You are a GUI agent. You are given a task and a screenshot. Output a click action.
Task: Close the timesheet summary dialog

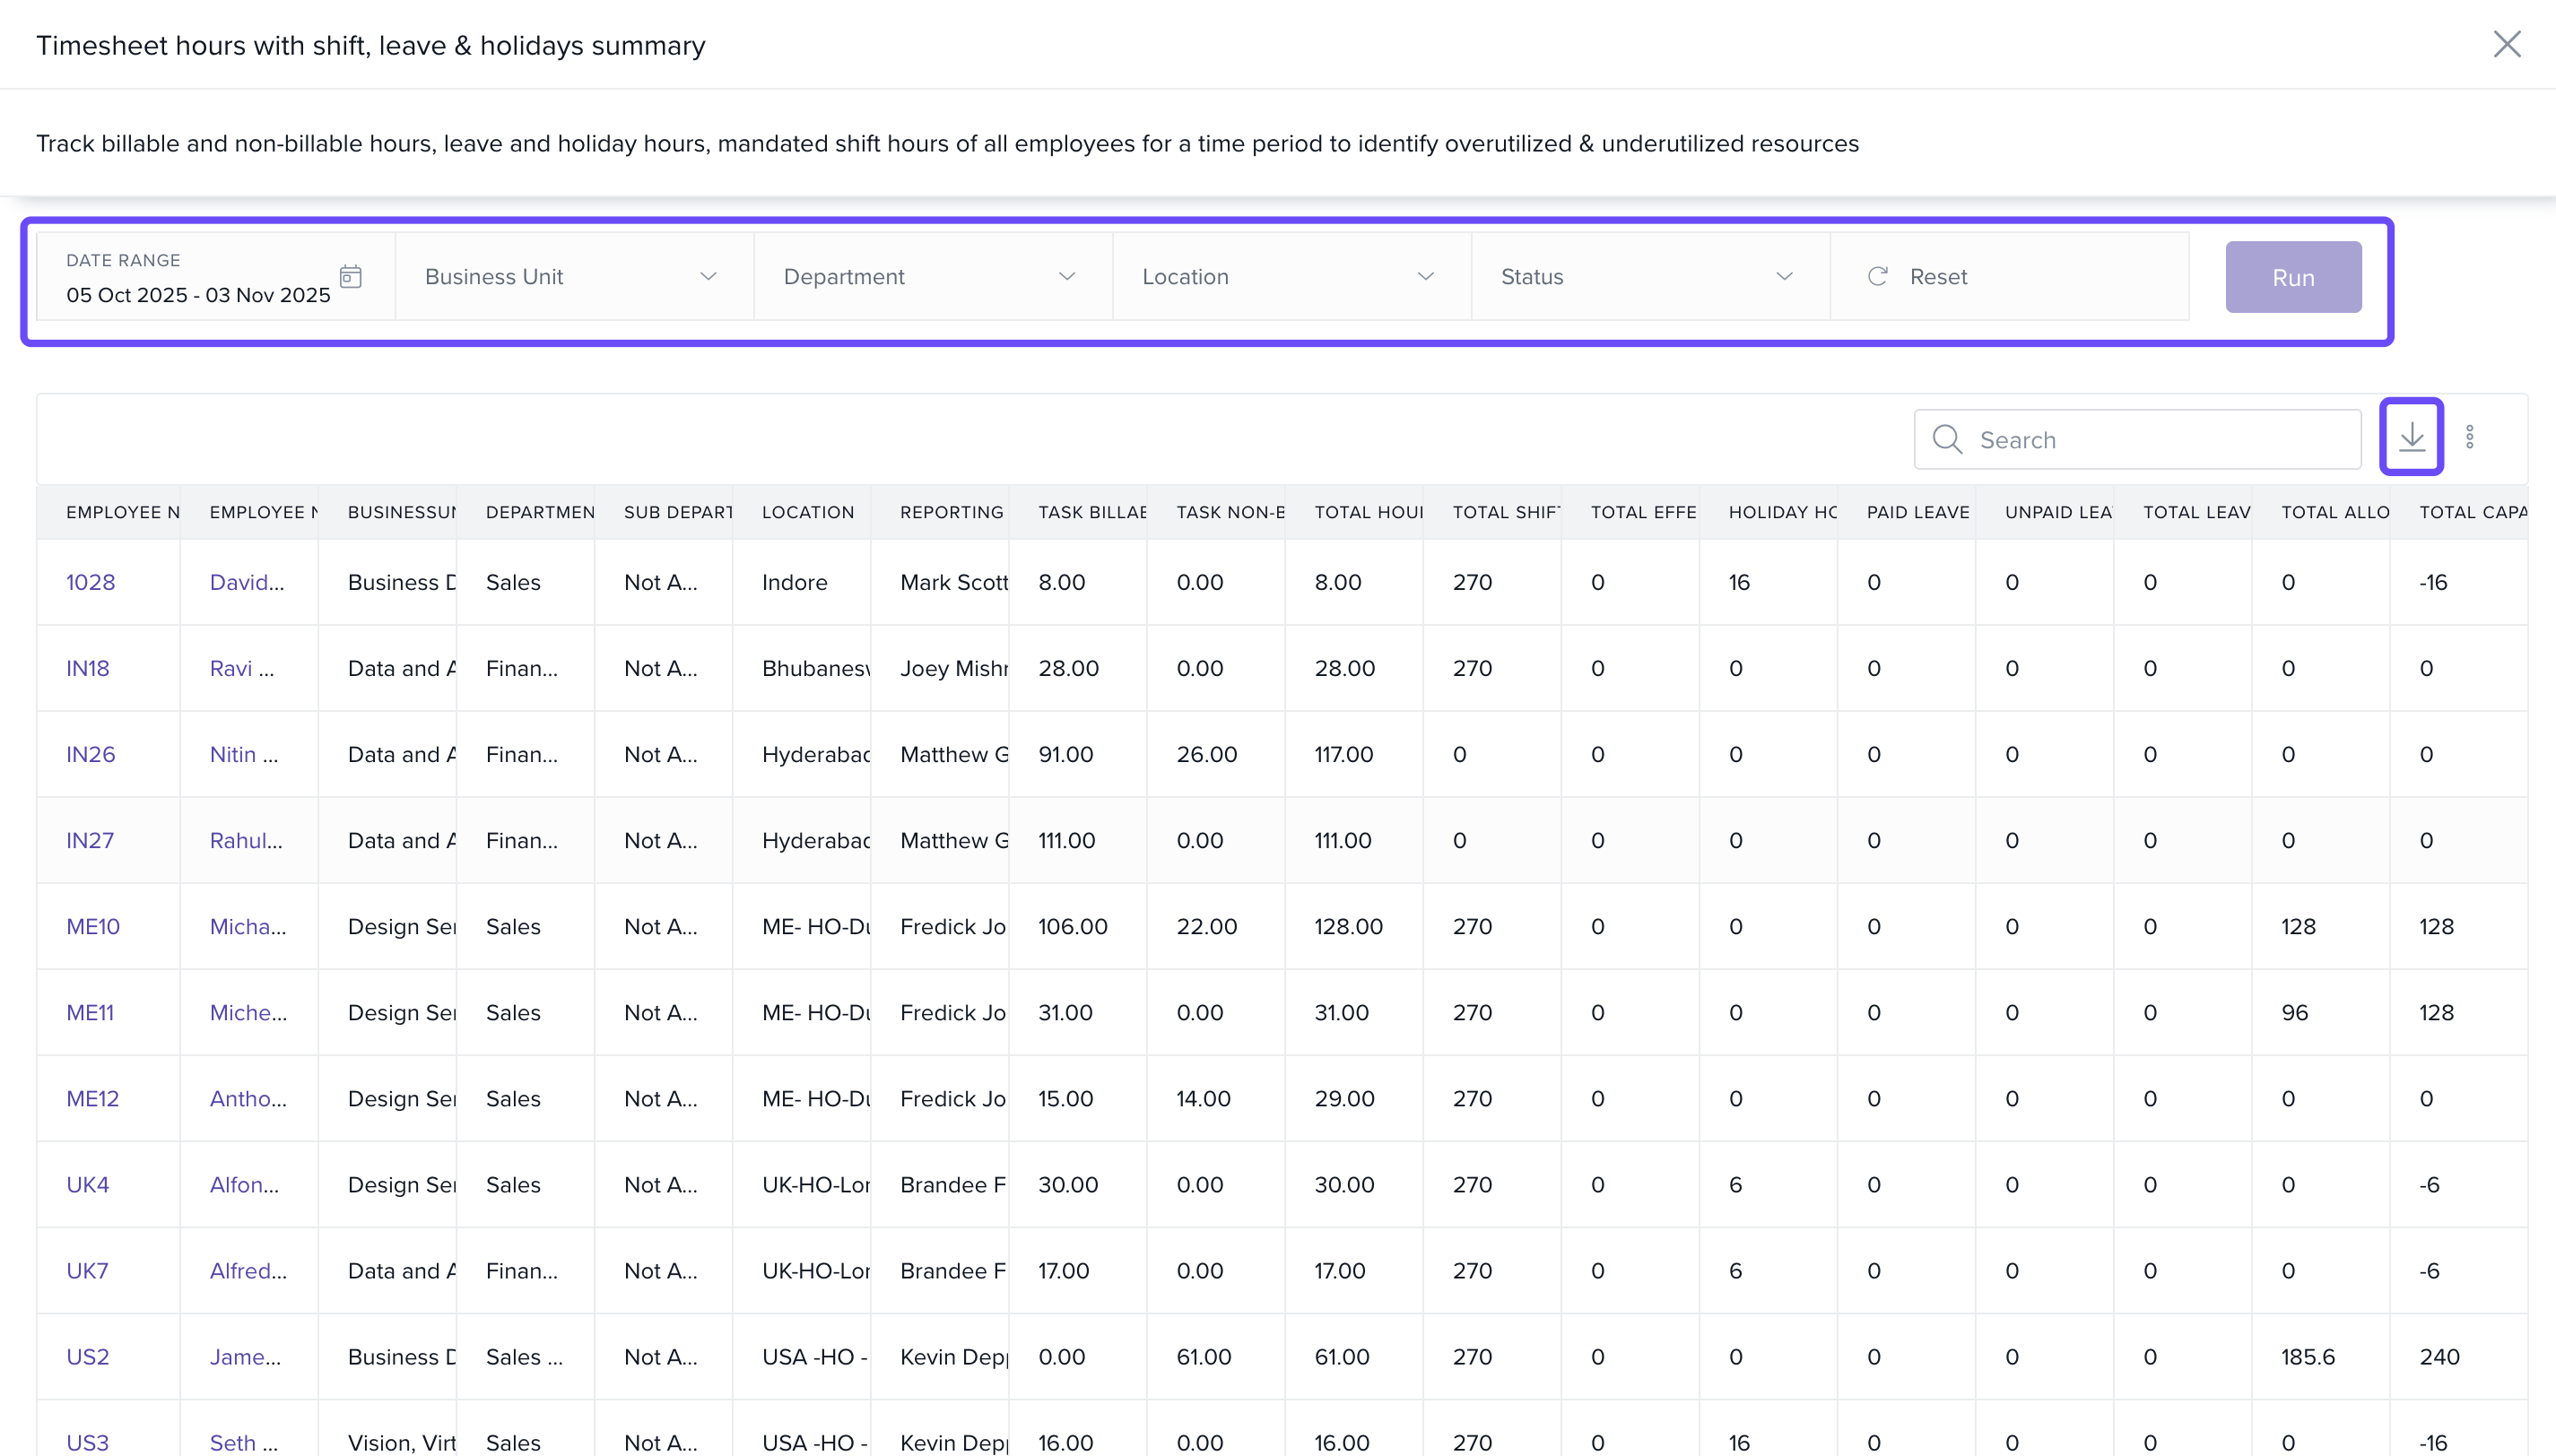2506,44
